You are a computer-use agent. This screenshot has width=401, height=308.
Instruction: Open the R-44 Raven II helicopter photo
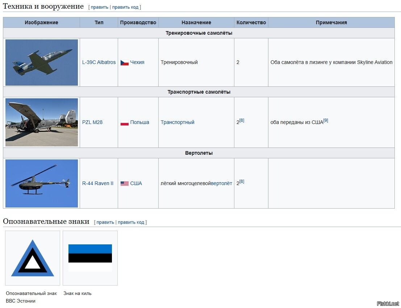[42, 183]
